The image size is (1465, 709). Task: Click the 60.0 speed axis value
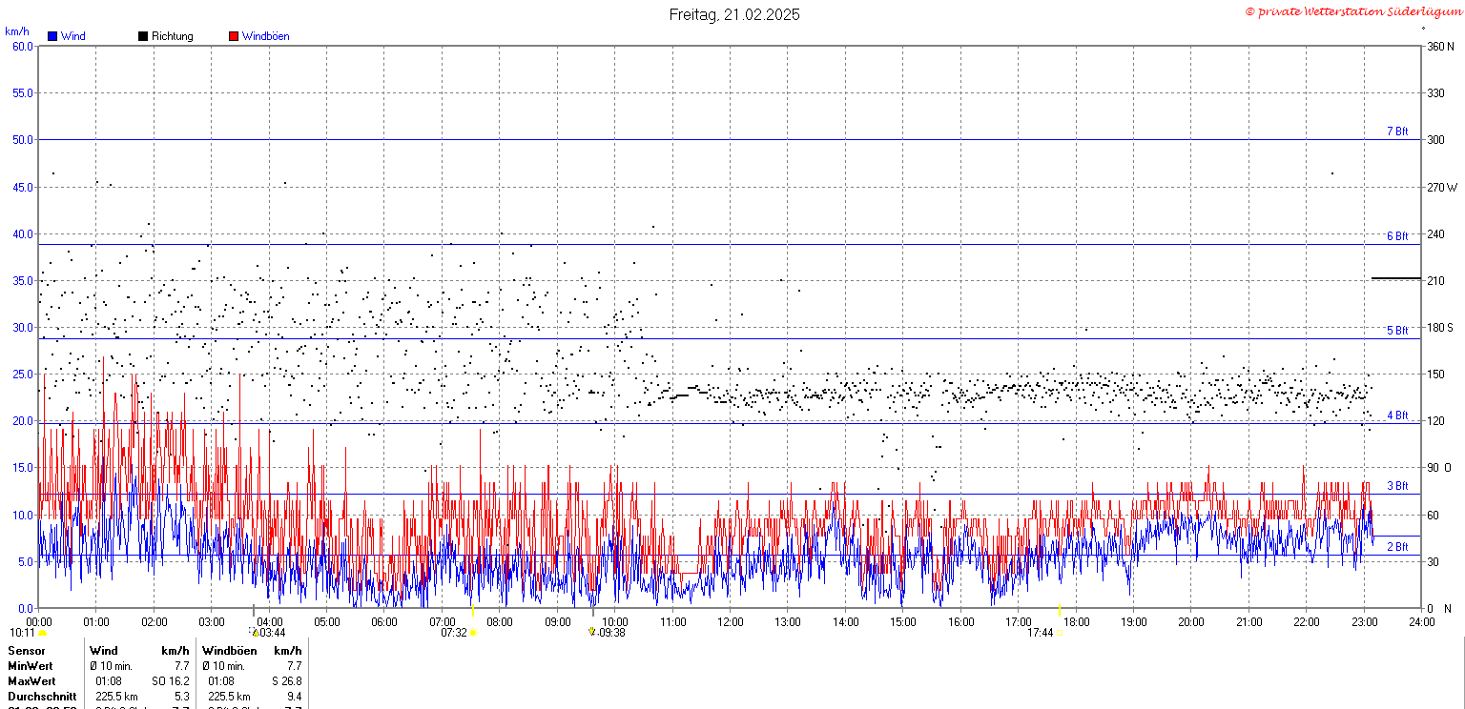(23, 46)
